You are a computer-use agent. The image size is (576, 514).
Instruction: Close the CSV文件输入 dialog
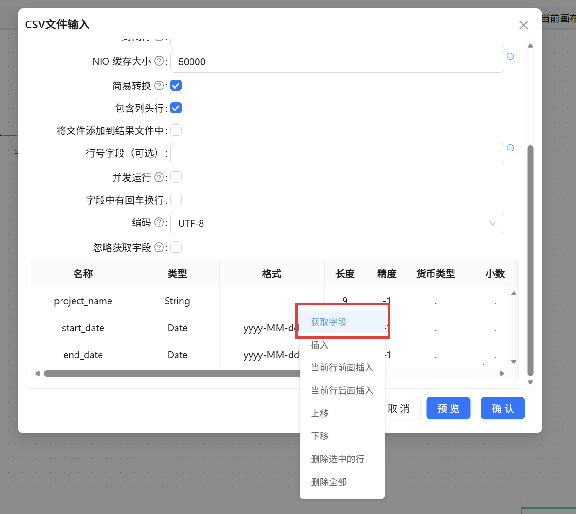pos(523,25)
